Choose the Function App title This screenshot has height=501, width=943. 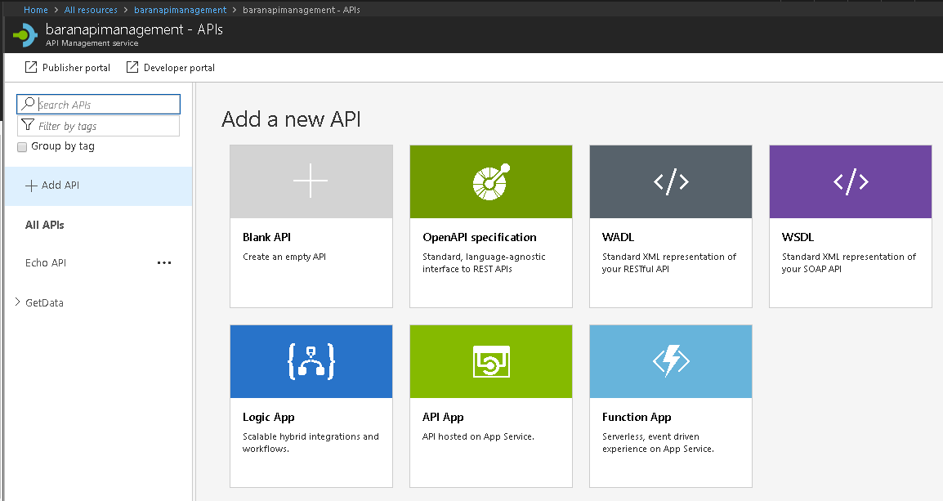[637, 418]
